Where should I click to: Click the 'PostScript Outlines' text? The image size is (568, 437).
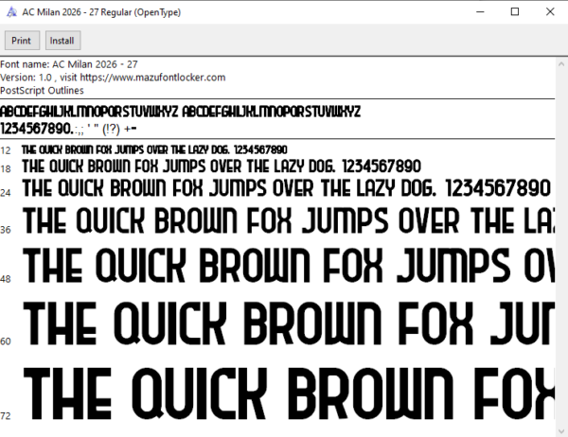(x=42, y=91)
